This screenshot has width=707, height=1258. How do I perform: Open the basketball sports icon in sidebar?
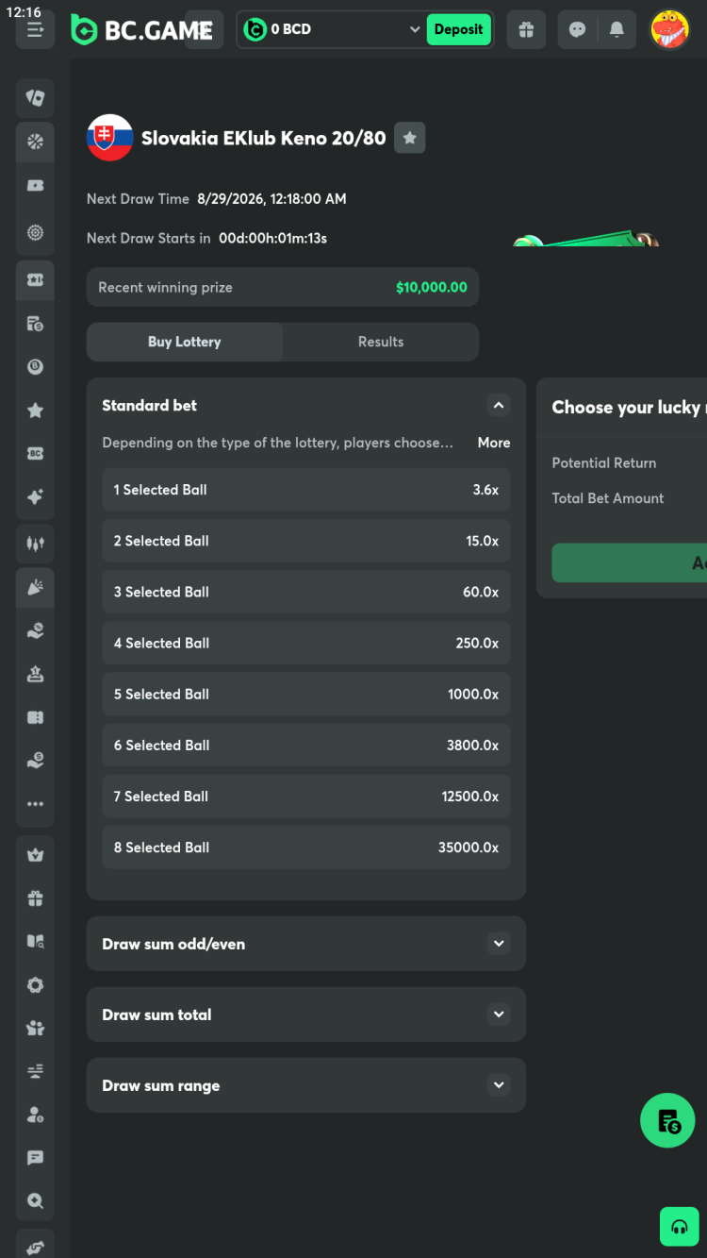(x=35, y=142)
